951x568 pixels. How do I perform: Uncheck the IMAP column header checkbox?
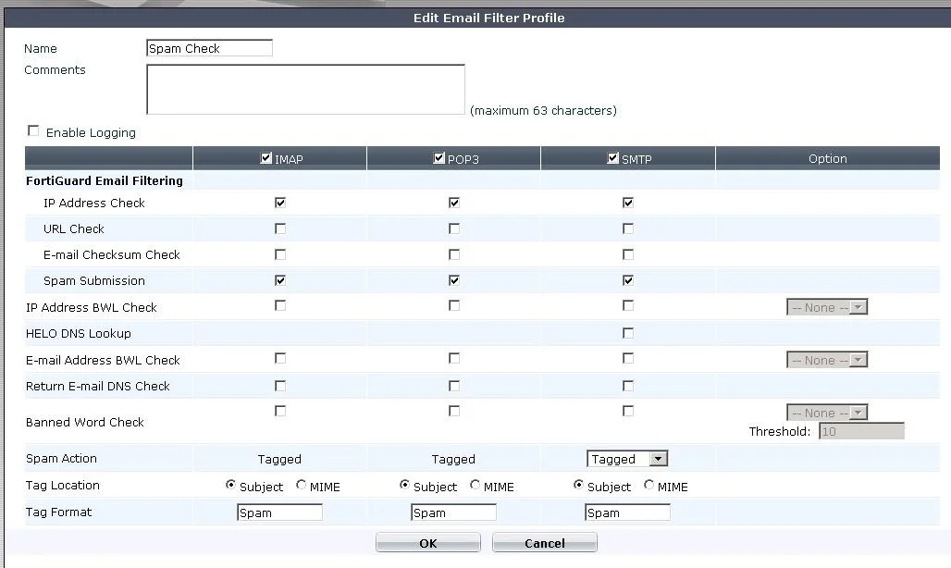point(266,158)
